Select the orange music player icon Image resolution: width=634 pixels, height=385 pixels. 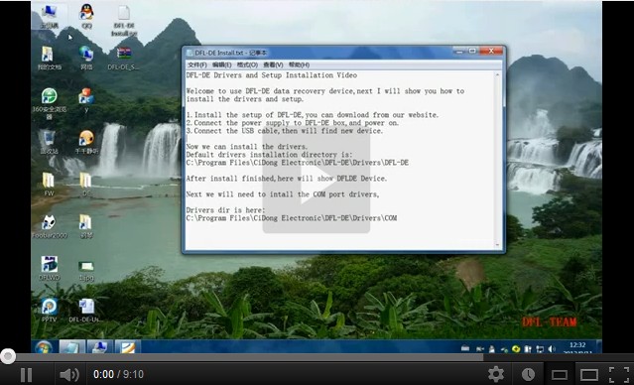tap(86, 142)
